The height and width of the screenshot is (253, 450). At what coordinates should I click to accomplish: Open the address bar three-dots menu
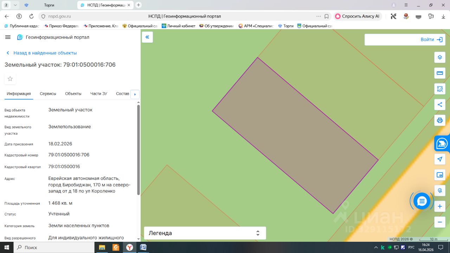tap(319, 16)
